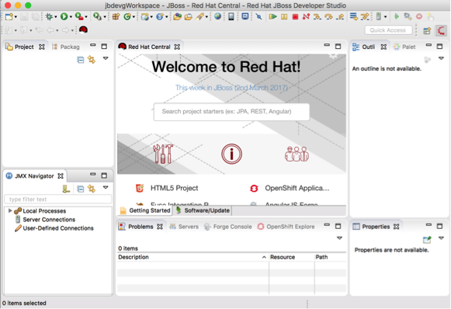The width and height of the screenshot is (451, 309).
Task: Start an OpenShift Application
Action: pyautogui.click(x=290, y=188)
